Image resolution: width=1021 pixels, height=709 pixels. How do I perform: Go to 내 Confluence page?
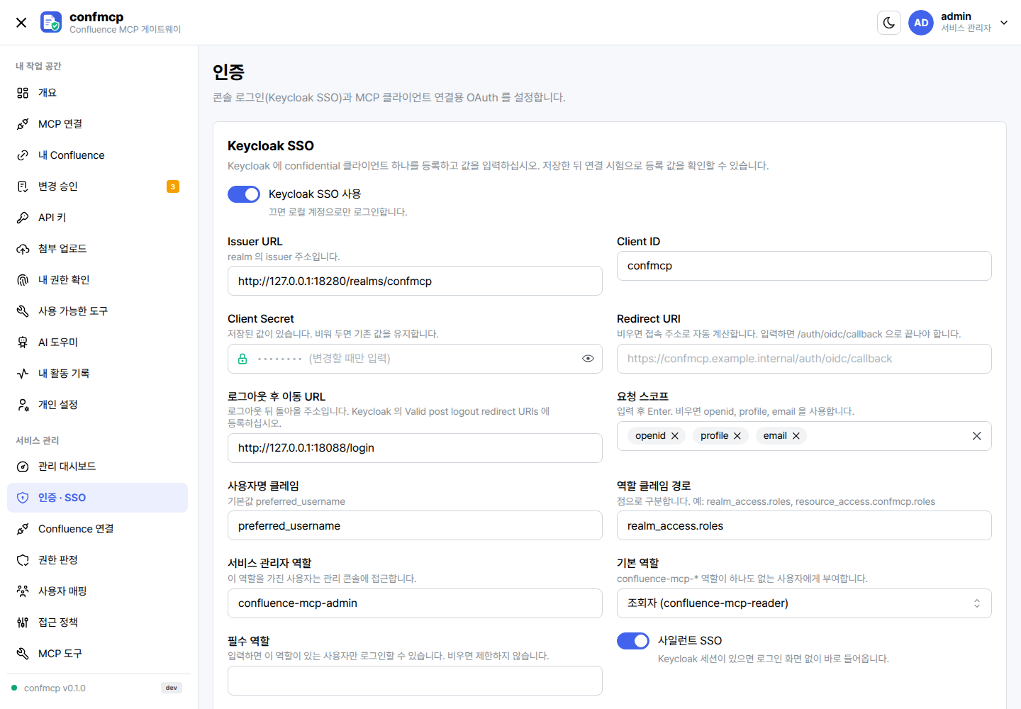(97, 155)
